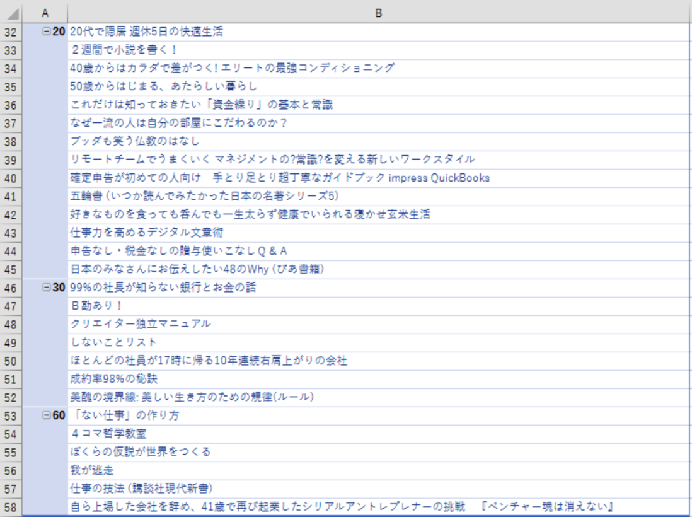Click cell '申告なし・税金なしの贈与使いこなしＱ＆Ａ'
The width and height of the screenshot is (692, 517).
378,251
